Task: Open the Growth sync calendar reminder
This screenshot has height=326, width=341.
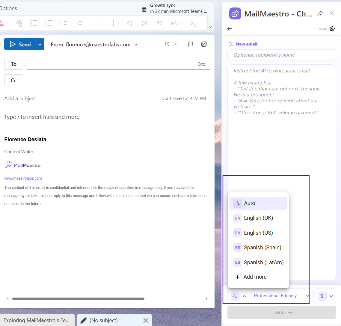Action: click(175, 8)
